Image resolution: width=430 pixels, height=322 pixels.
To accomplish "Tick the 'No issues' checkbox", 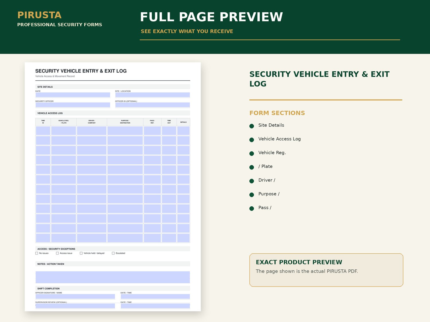I will [37, 253].
